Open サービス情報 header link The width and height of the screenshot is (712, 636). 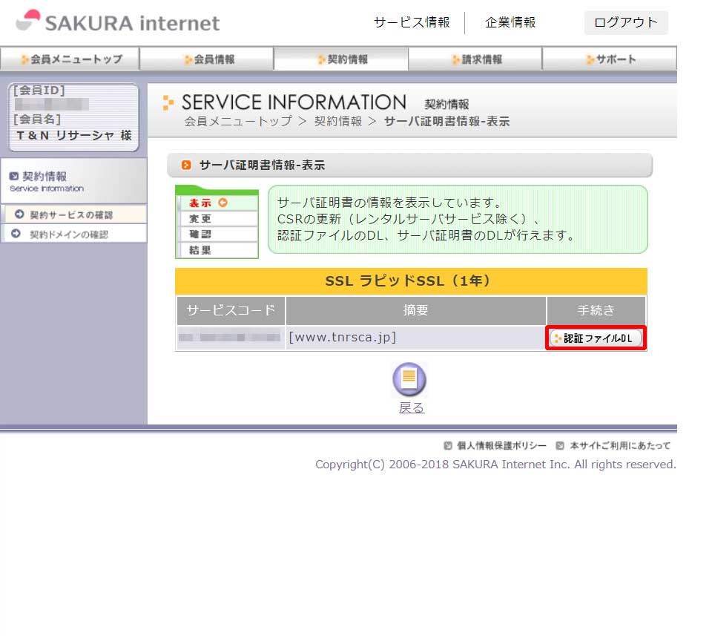tap(412, 22)
